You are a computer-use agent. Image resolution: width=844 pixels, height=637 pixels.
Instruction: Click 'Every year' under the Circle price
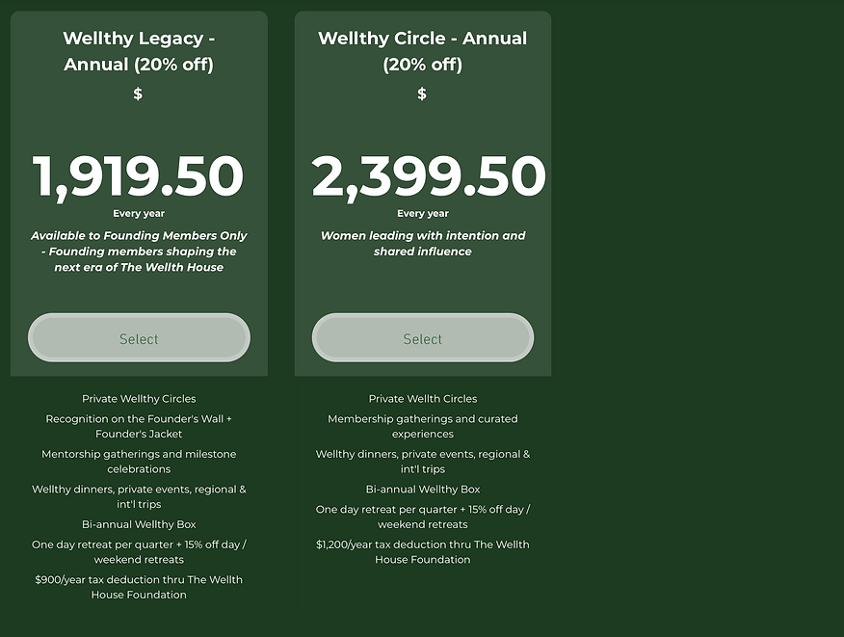point(423,214)
